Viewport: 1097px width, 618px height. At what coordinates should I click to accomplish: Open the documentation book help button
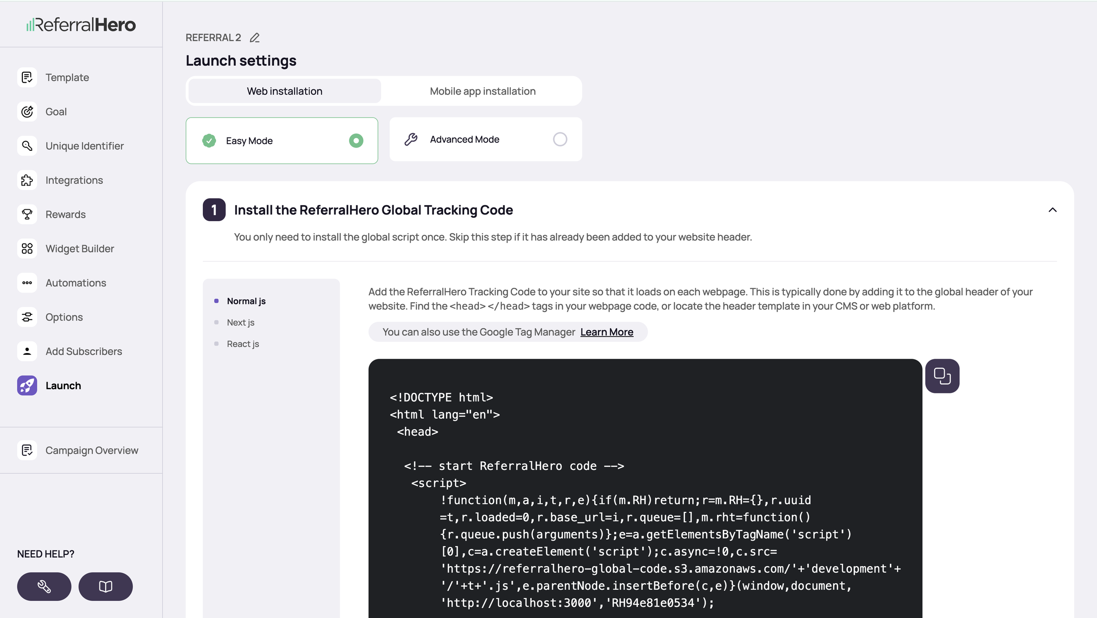[106, 586]
